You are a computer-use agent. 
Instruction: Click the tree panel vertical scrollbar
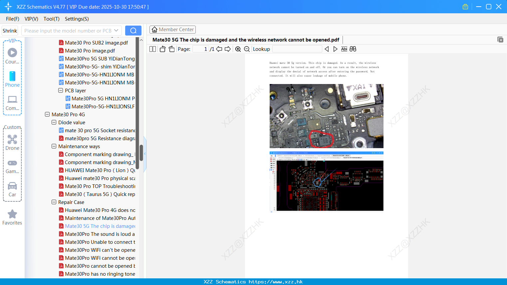click(x=141, y=152)
